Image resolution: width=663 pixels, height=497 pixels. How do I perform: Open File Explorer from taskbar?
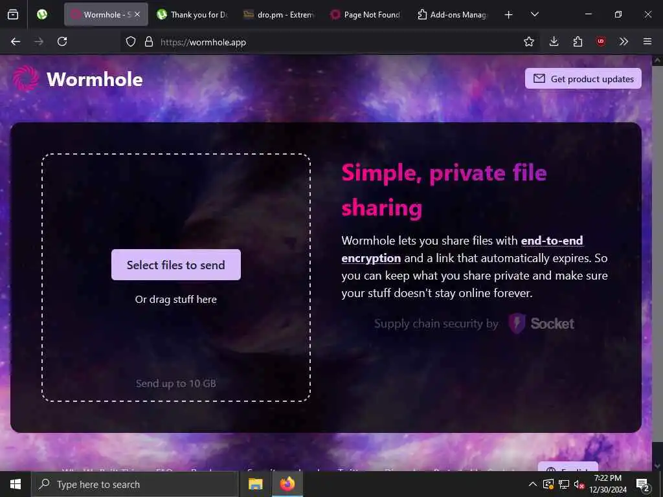[255, 484]
